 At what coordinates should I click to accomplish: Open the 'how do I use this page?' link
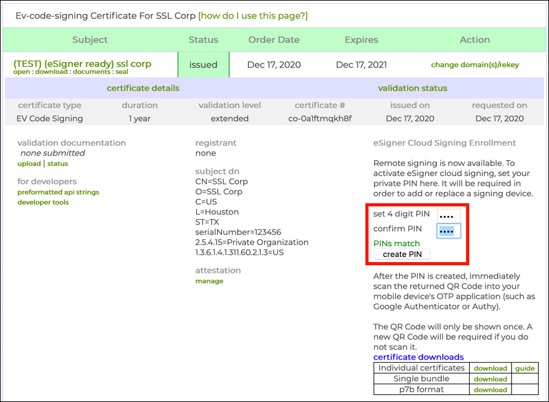253,15
